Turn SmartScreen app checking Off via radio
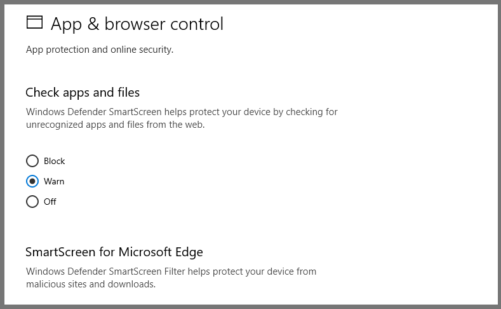Image resolution: width=501 pixels, height=309 pixels. [32, 202]
